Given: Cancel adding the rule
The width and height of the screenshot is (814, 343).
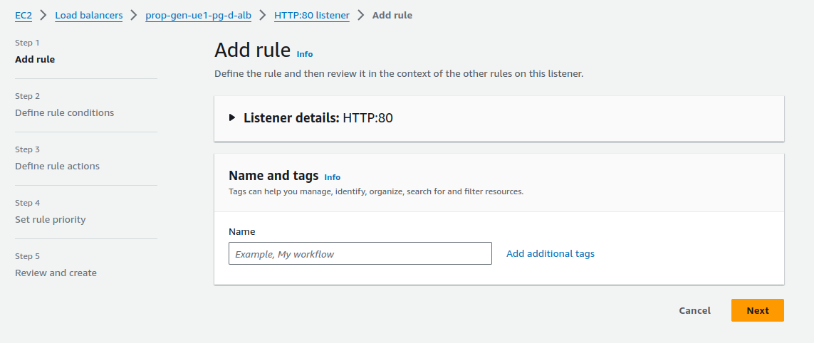Looking at the screenshot, I should point(694,310).
